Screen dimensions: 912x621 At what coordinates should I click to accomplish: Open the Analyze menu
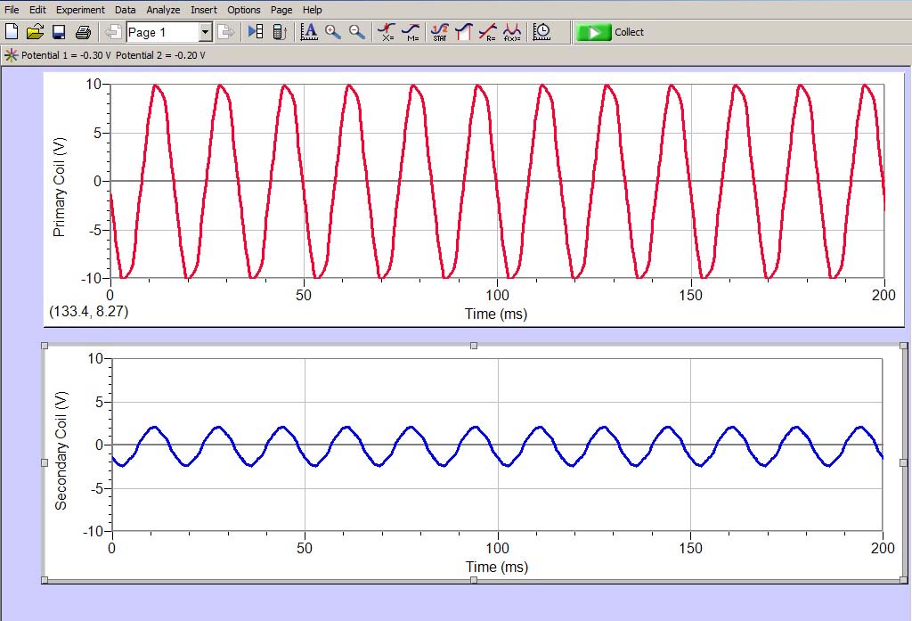pyautogui.click(x=163, y=10)
